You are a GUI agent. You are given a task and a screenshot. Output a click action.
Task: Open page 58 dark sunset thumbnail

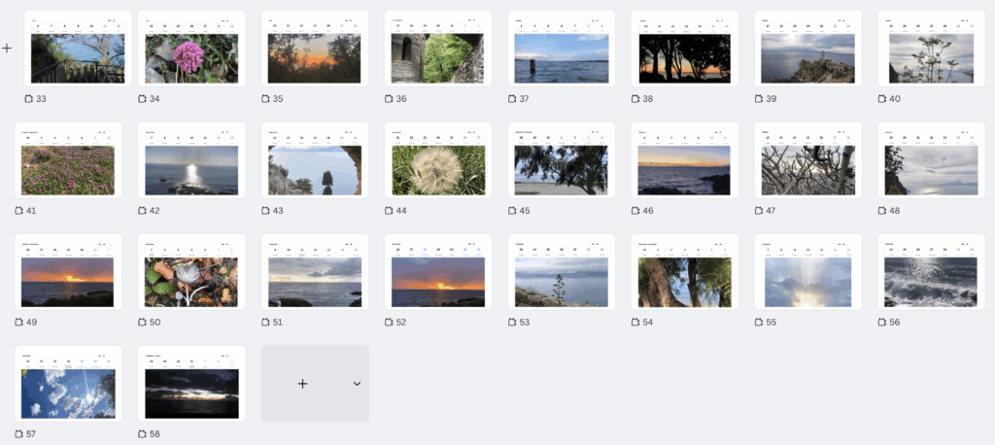click(x=191, y=384)
